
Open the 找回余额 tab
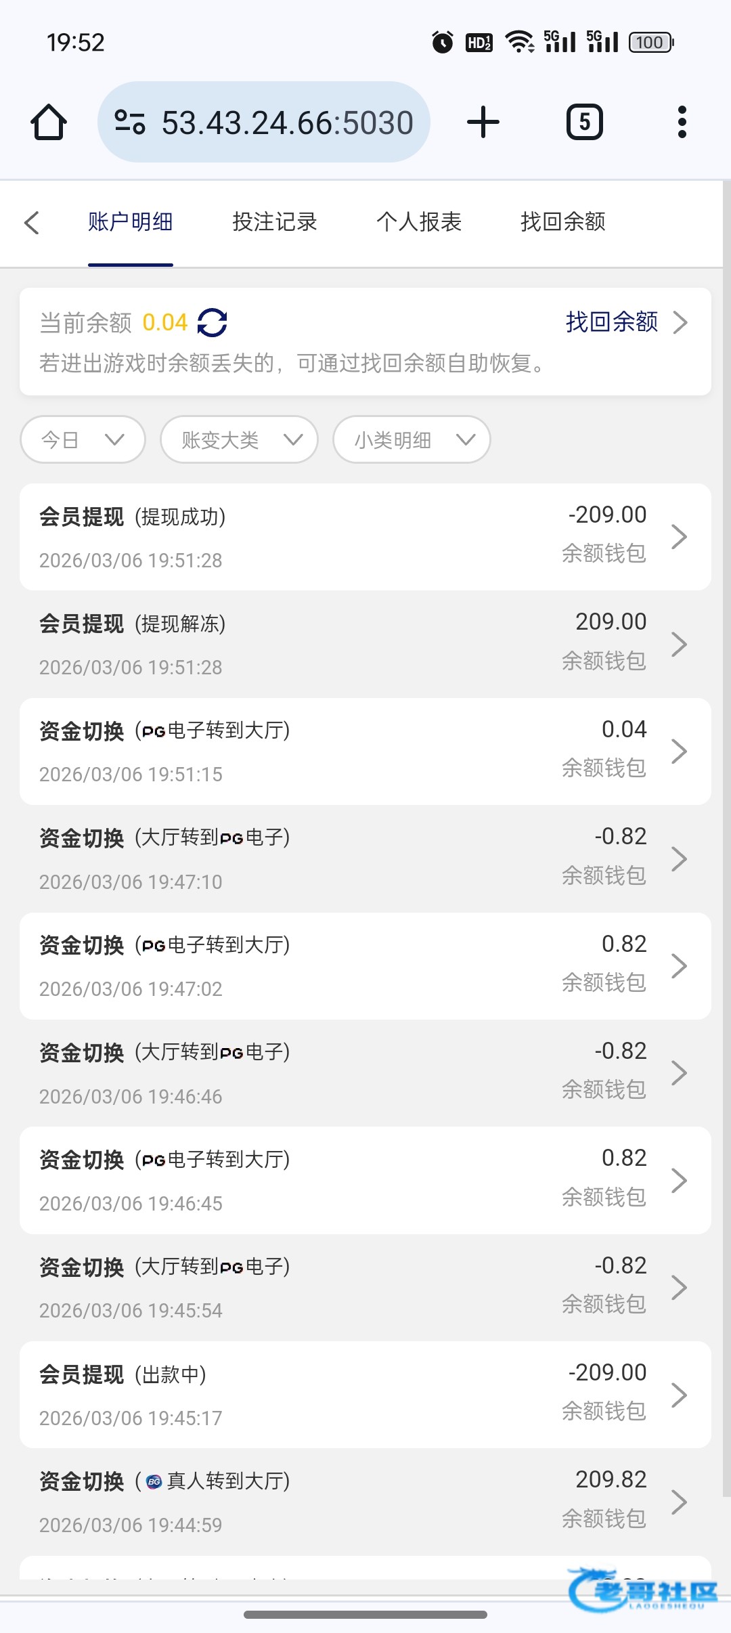tap(562, 222)
